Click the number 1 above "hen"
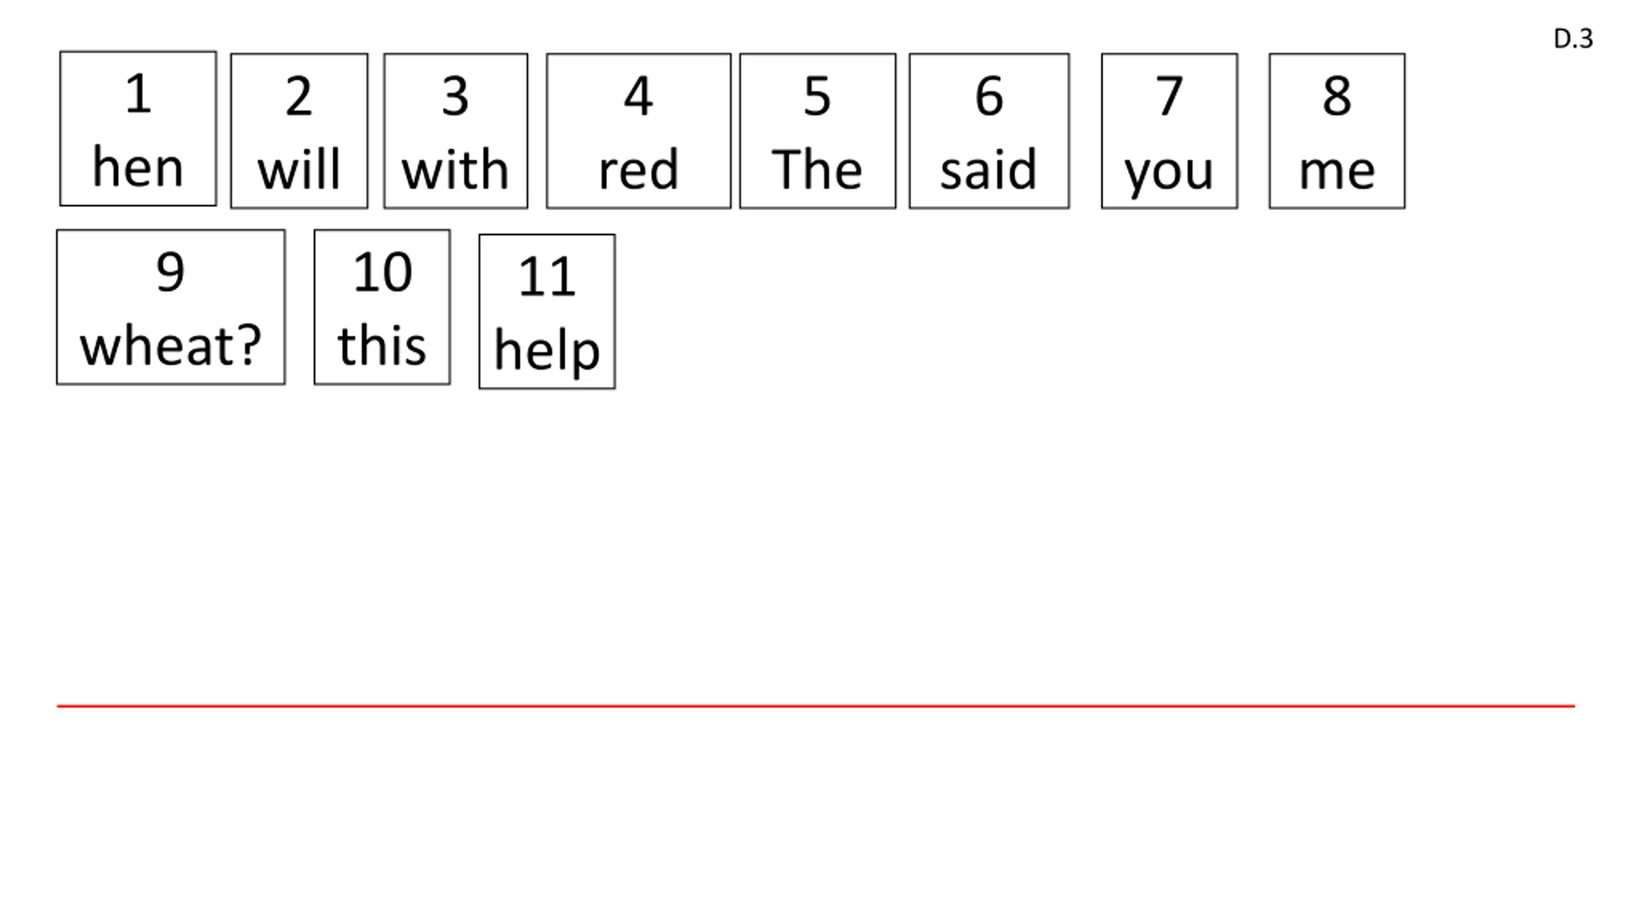The image size is (1639, 922). point(138,94)
